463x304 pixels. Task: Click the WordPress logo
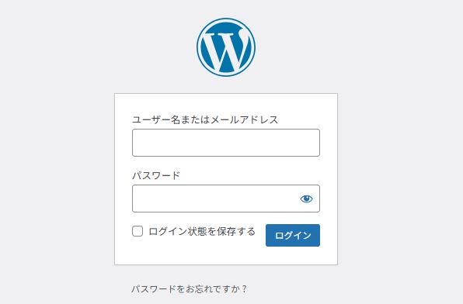click(226, 47)
